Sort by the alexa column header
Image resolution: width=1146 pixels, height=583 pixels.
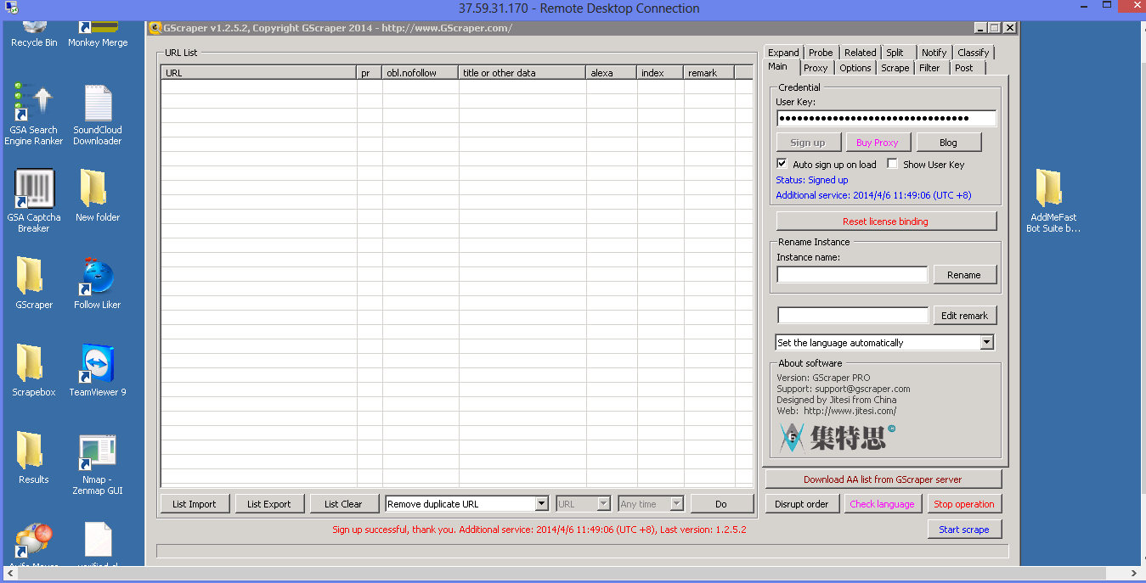611,73
